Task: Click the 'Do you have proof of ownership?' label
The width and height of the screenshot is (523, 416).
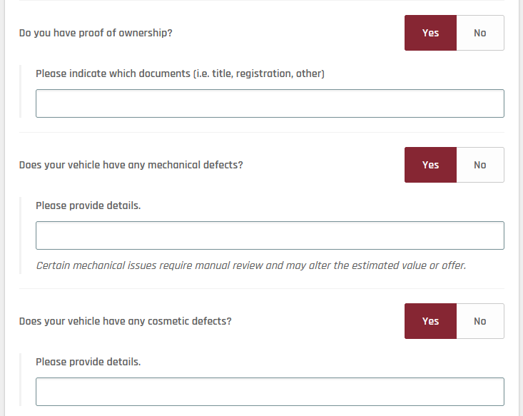Action: tap(96, 33)
